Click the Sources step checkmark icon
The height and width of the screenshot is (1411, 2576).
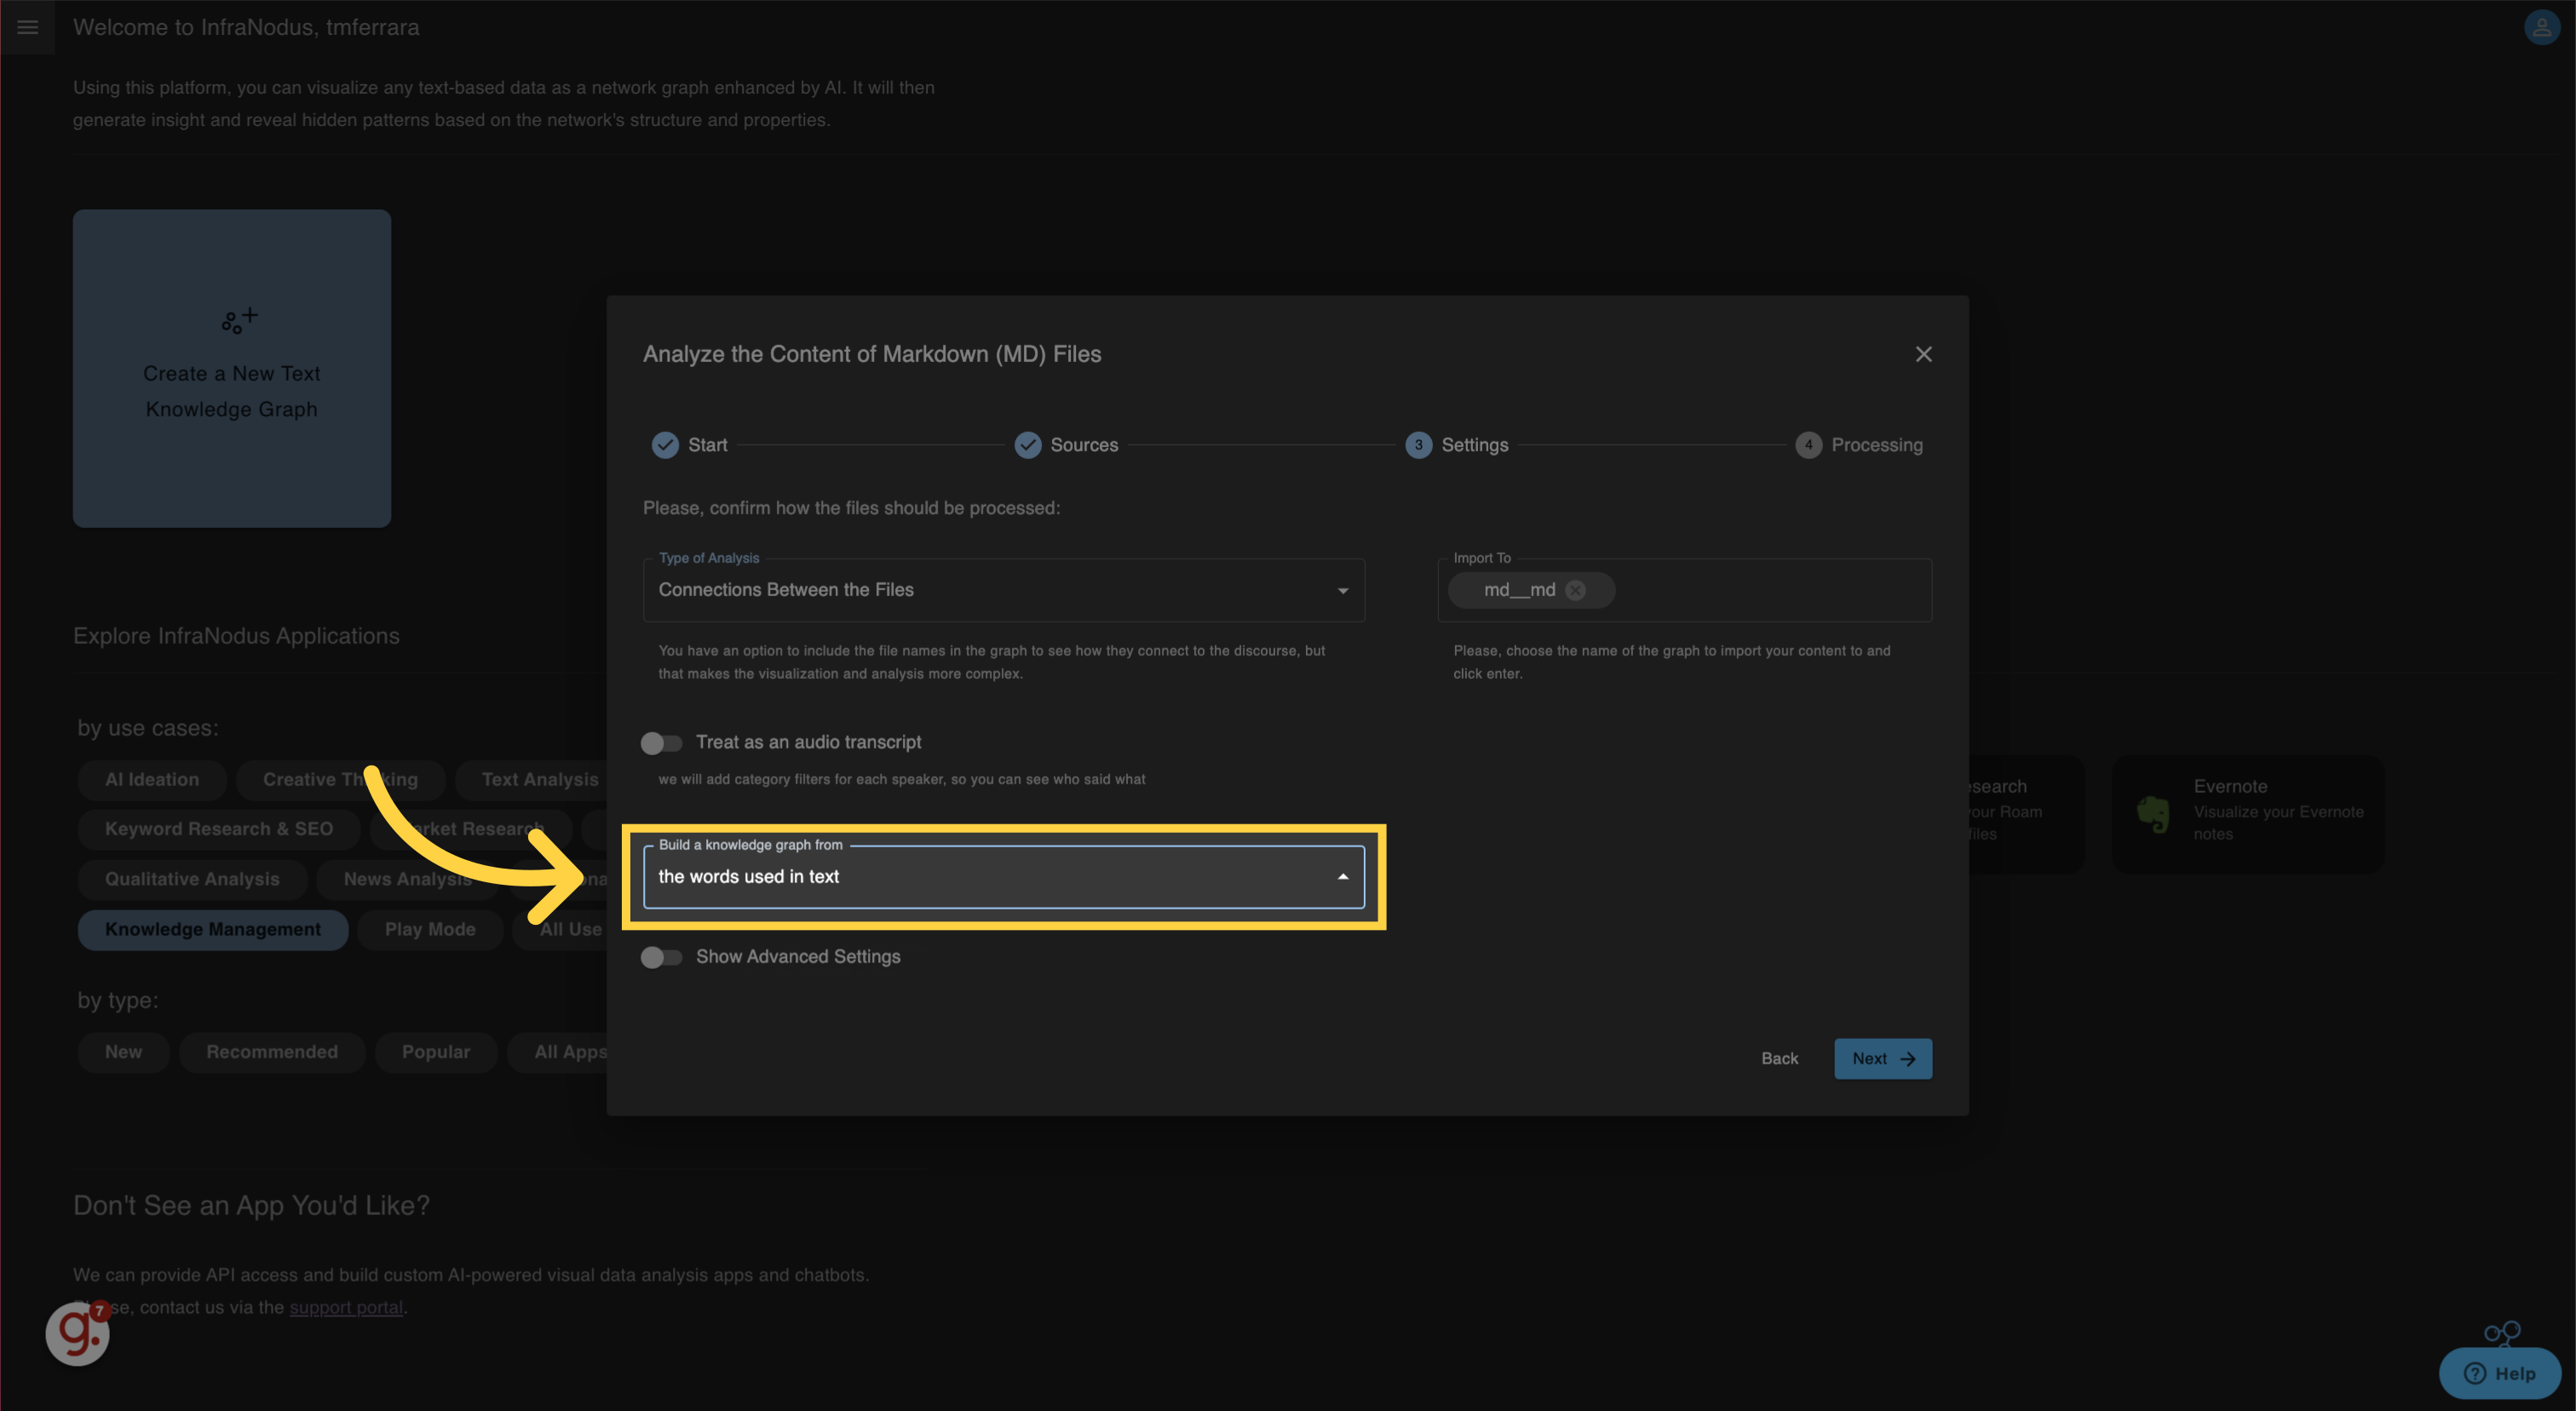1028,445
